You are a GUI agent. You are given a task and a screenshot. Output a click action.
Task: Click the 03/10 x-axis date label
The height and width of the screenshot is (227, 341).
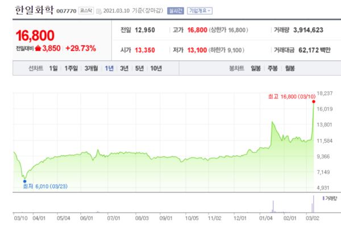[x=20, y=218]
